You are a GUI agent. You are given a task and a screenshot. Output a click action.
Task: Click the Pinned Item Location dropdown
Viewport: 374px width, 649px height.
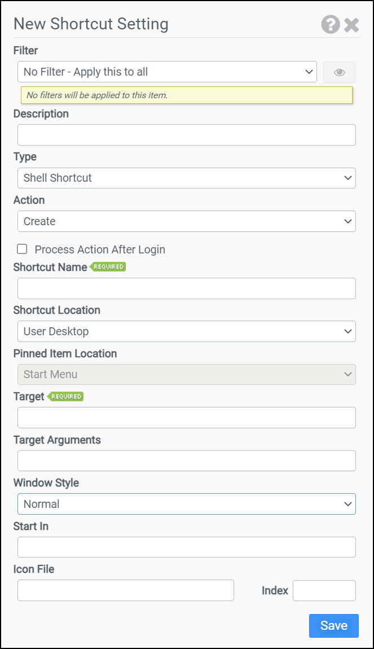coord(186,374)
